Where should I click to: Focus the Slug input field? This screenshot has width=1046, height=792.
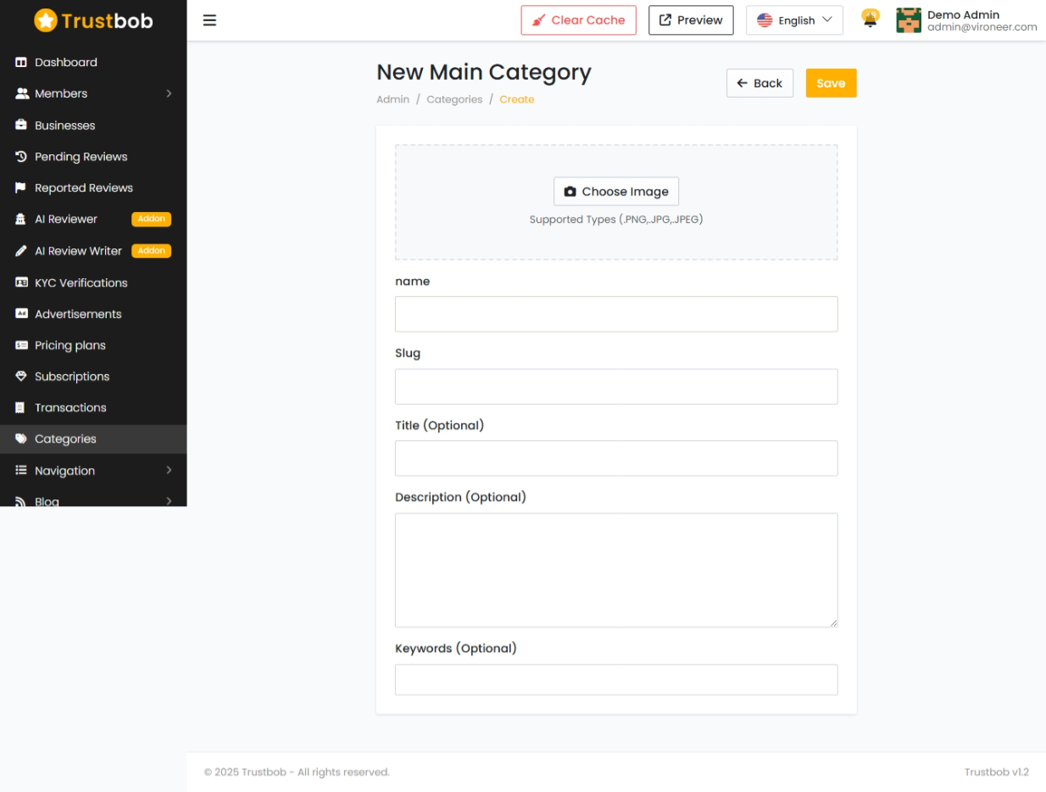(x=616, y=387)
